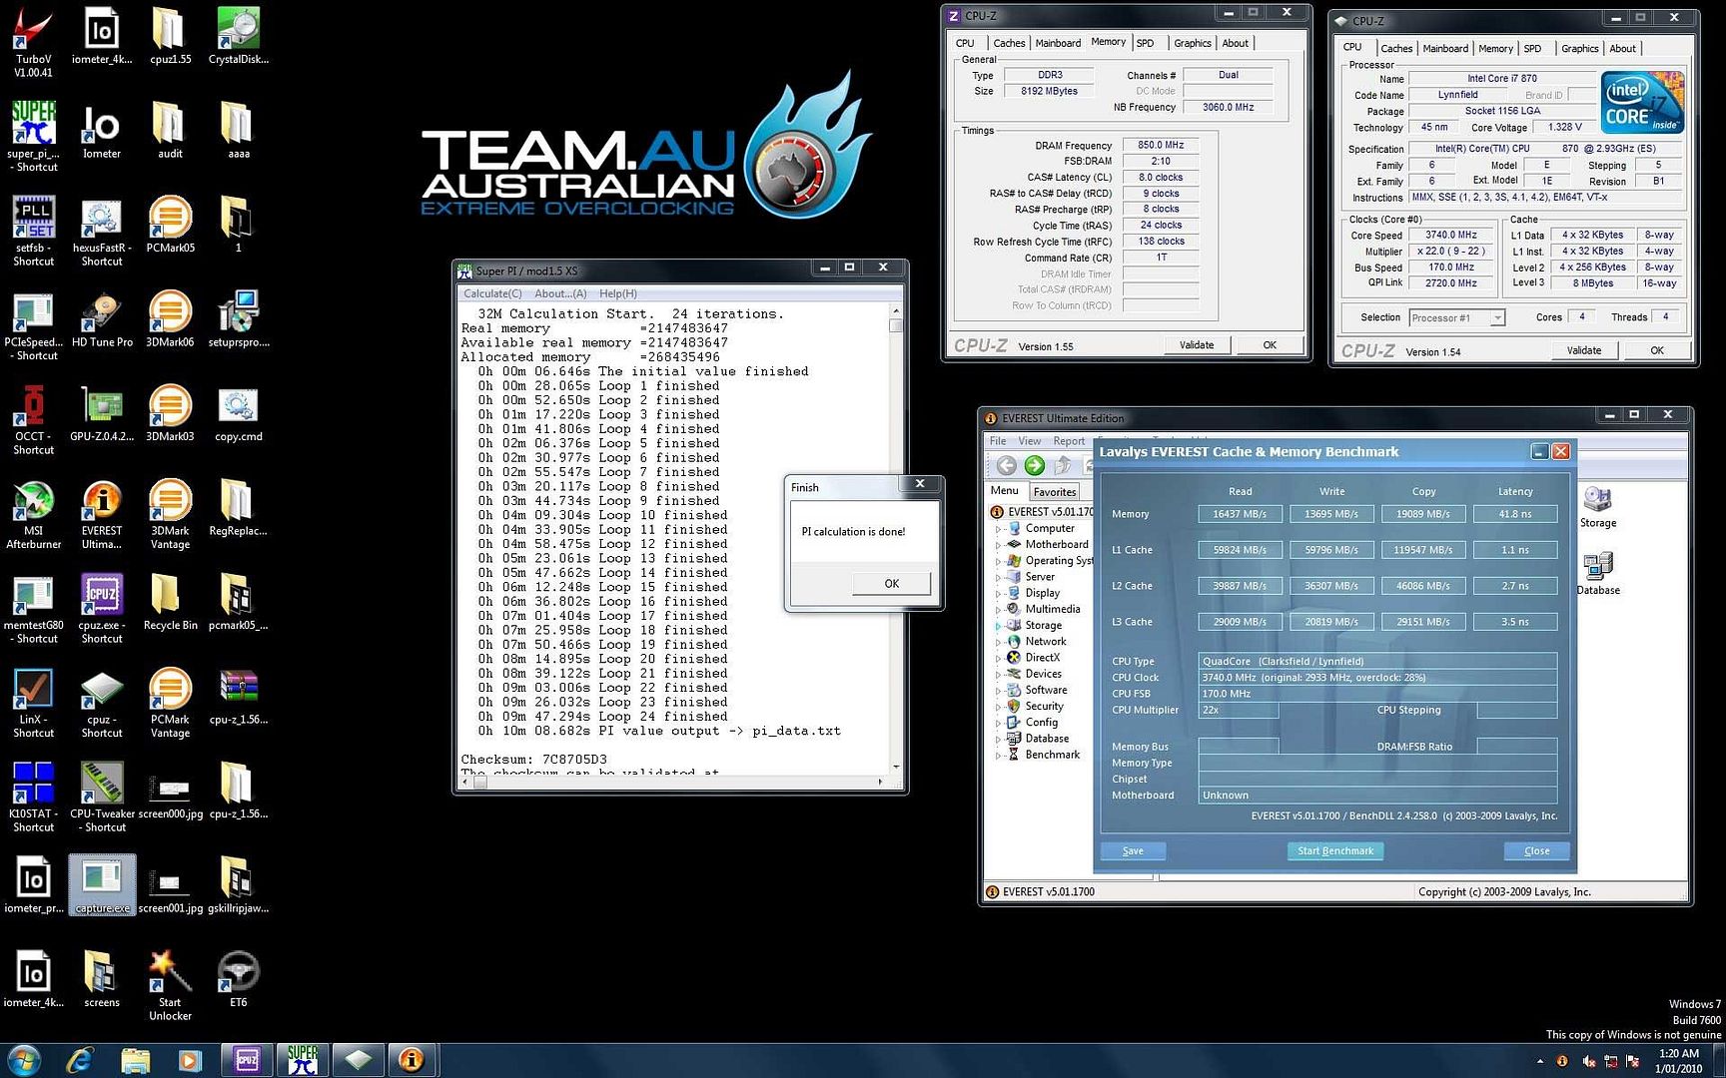Click OK in CPU-Z version 1.54 window
Viewport: 1726px width, 1078px height.
click(x=1657, y=350)
